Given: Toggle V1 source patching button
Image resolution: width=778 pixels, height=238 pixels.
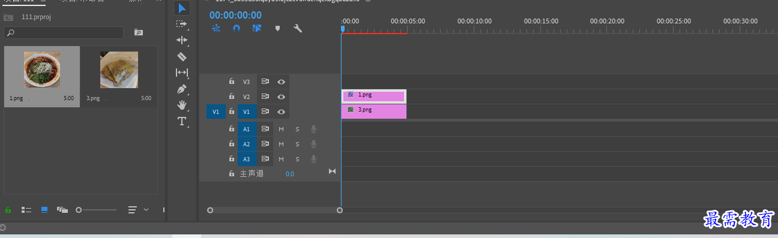Looking at the screenshot, I should click(216, 112).
